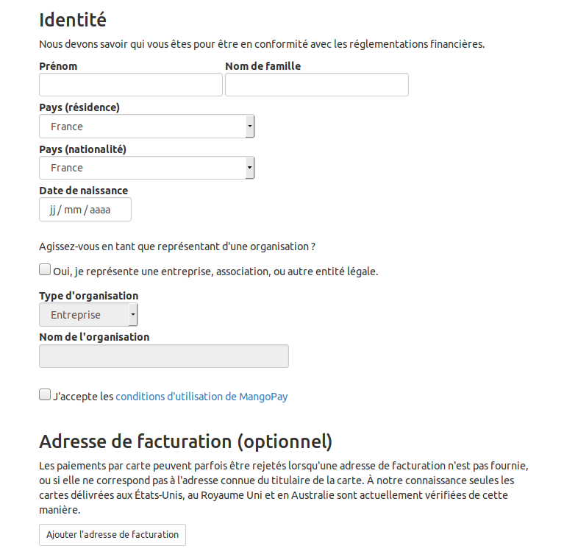Click the Nom de l'organisation label
The image size is (564, 557).
pos(94,337)
